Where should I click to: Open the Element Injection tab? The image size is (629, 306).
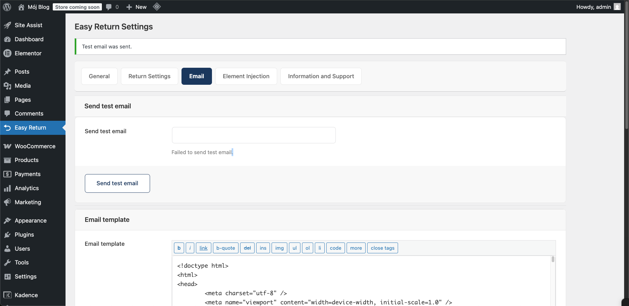246,76
